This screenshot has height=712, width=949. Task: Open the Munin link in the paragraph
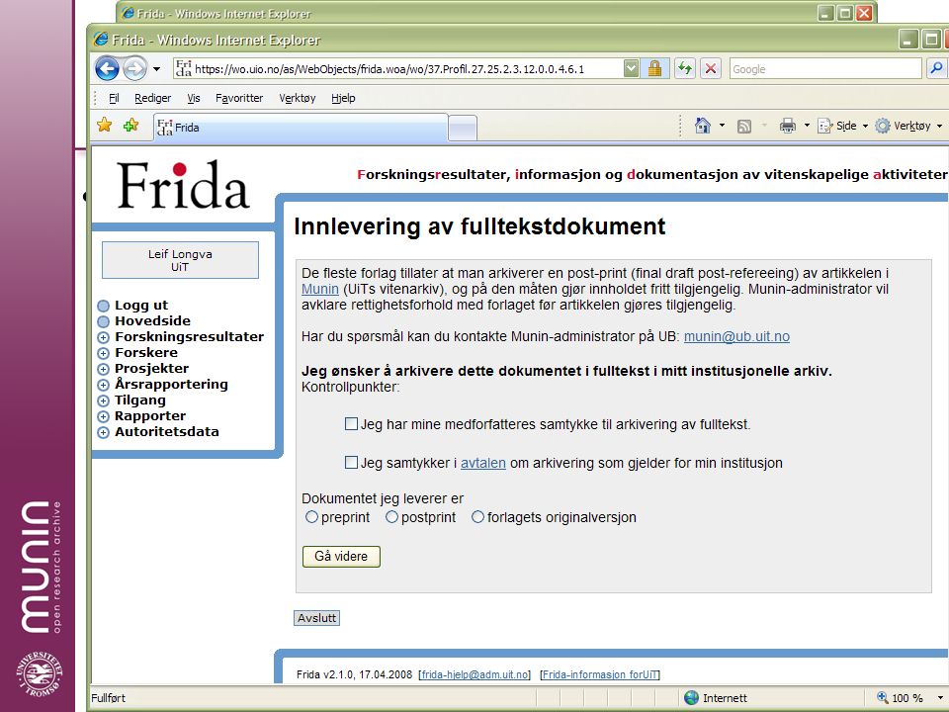tap(319, 289)
